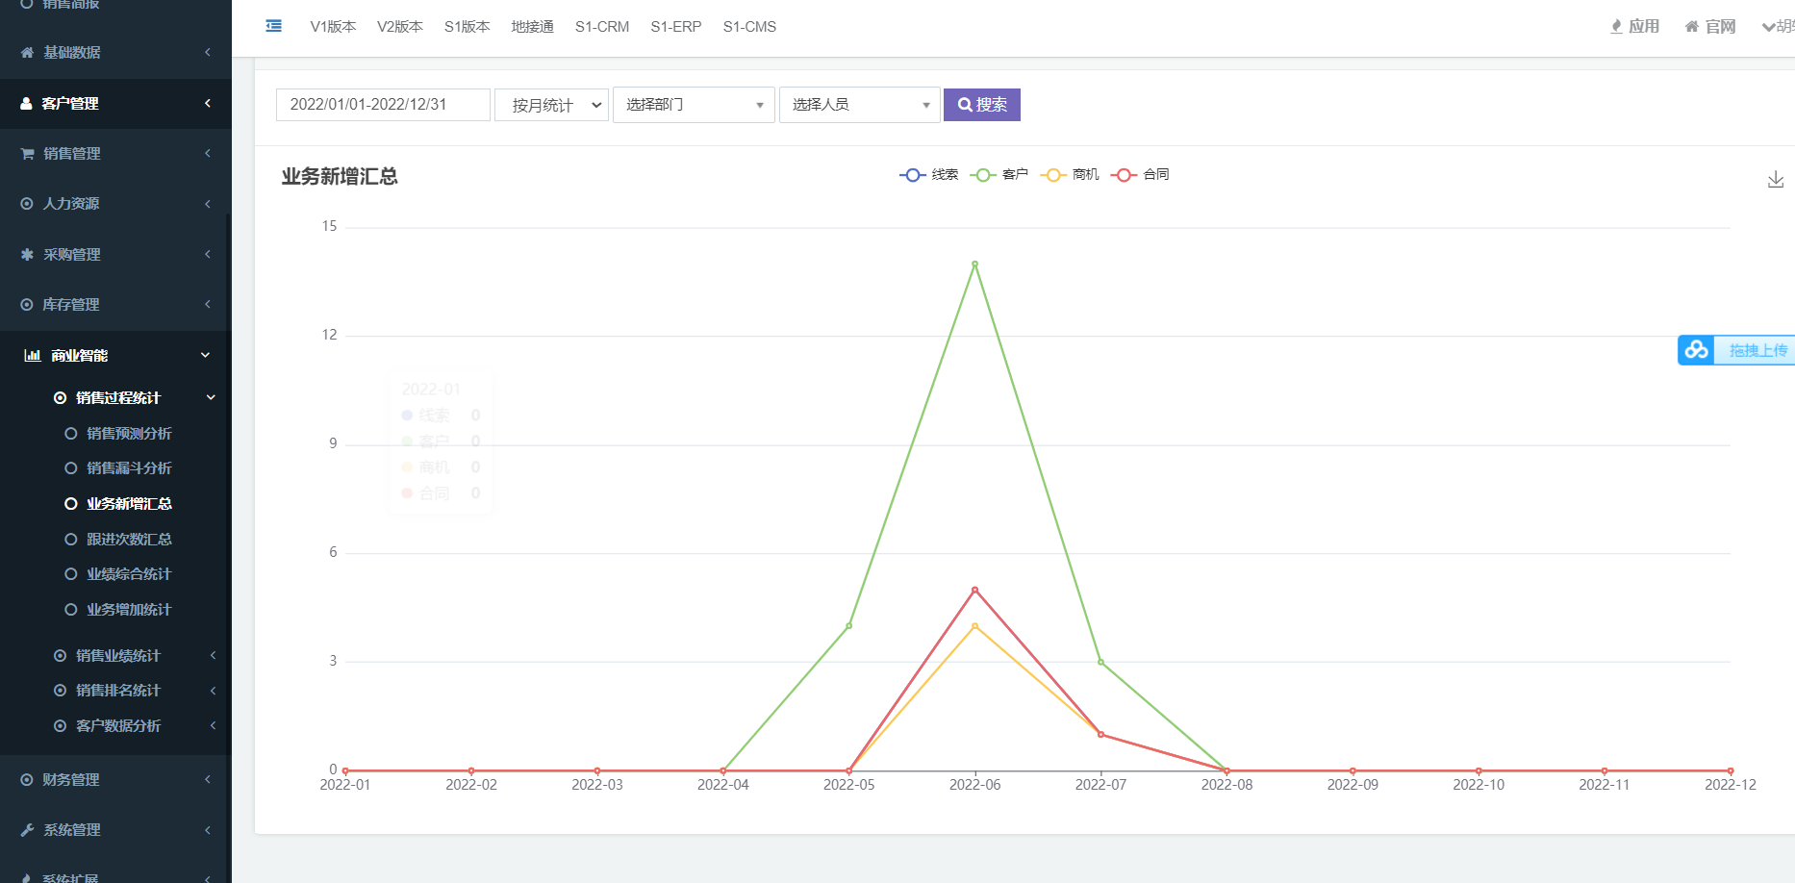Click the asterisk icon beside 采购管理
Viewport: 1795px width, 883px height.
coord(26,254)
